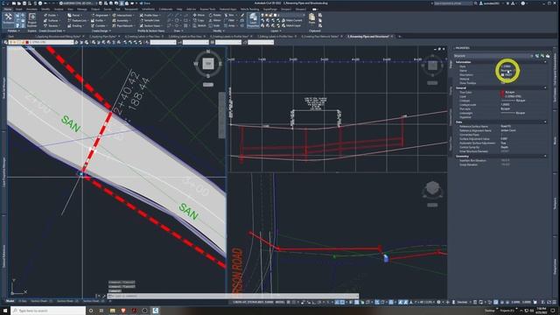Click Match Layer tool
This screenshot has height=315, width=560.
coord(290,25)
